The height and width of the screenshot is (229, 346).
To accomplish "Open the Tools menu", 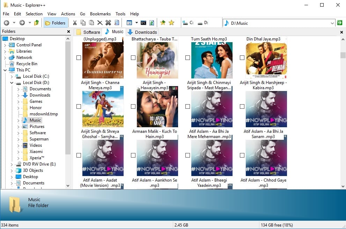I will tap(120, 14).
